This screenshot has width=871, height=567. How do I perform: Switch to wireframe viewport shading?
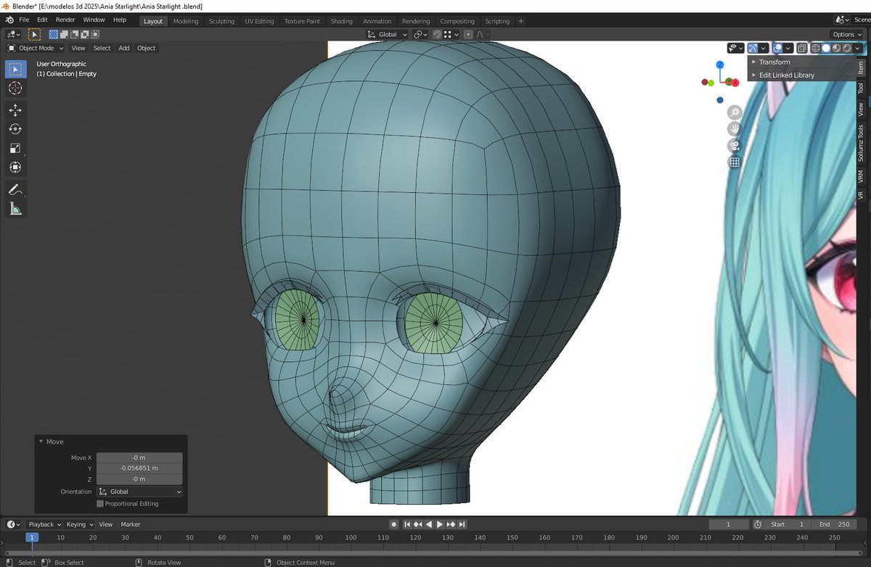click(816, 48)
